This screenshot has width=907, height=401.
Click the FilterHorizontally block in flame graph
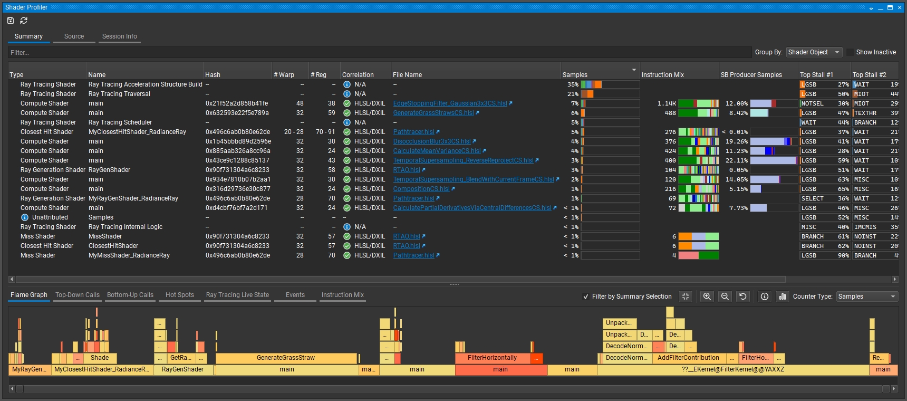click(x=492, y=358)
